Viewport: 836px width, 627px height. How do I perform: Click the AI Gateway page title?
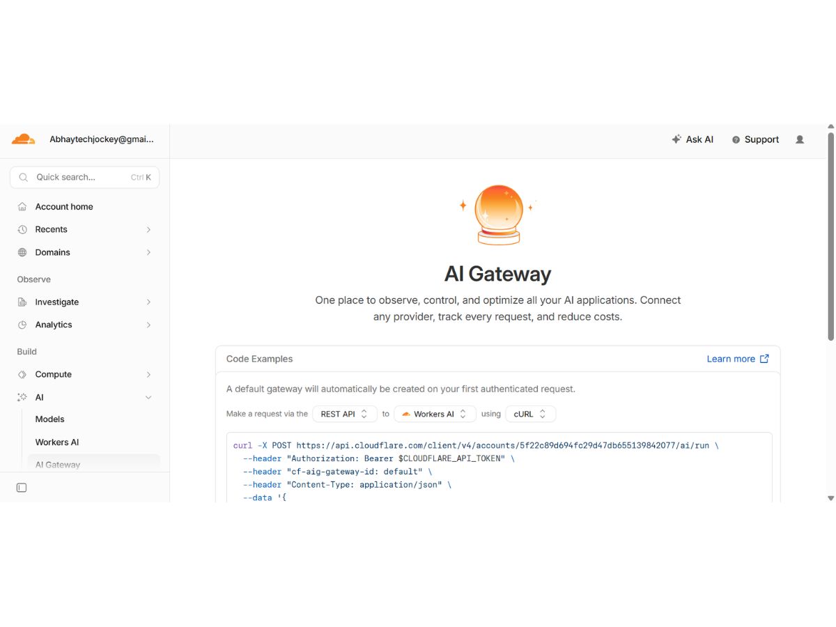[x=497, y=274]
